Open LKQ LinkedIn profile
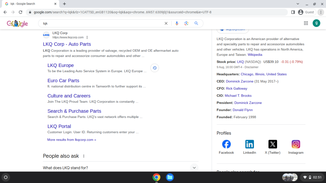 (x=249, y=147)
